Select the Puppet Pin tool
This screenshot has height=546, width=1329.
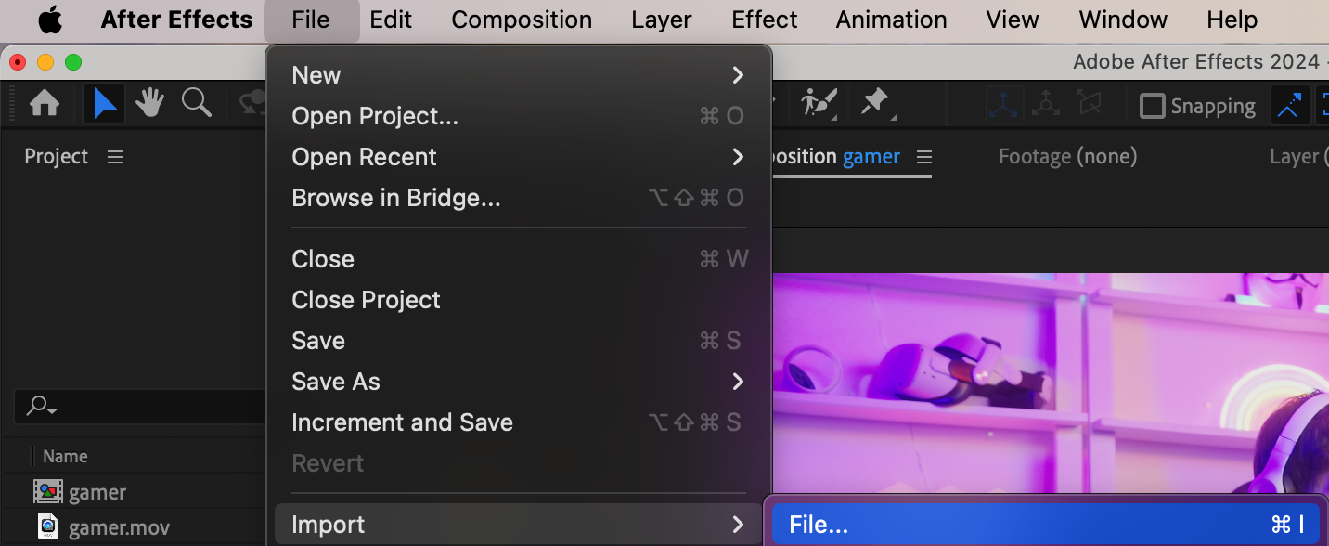875,103
